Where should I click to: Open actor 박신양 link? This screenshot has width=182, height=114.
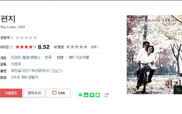pos(36,70)
